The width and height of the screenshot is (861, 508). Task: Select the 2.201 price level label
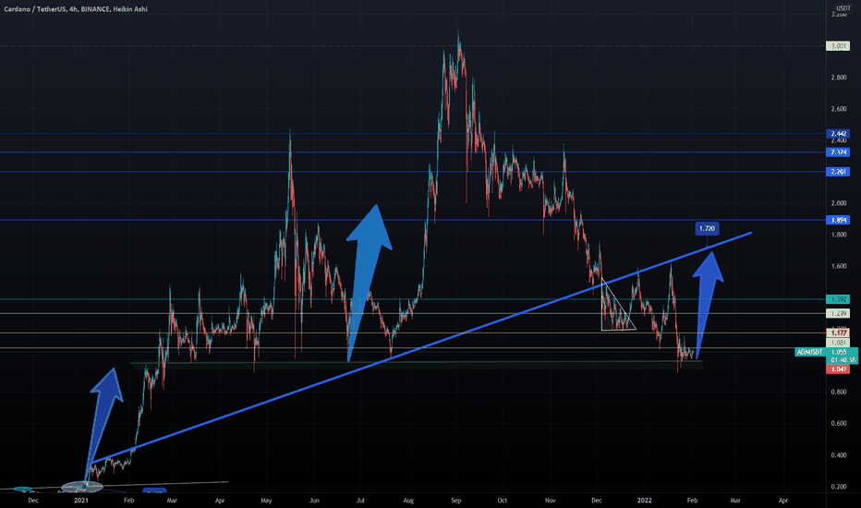point(838,172)
